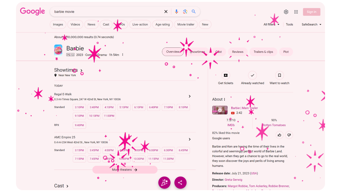Switch to the Trailers & clips tab
Image resolution: width=341 pixels, height=192 pixels.
263,52
